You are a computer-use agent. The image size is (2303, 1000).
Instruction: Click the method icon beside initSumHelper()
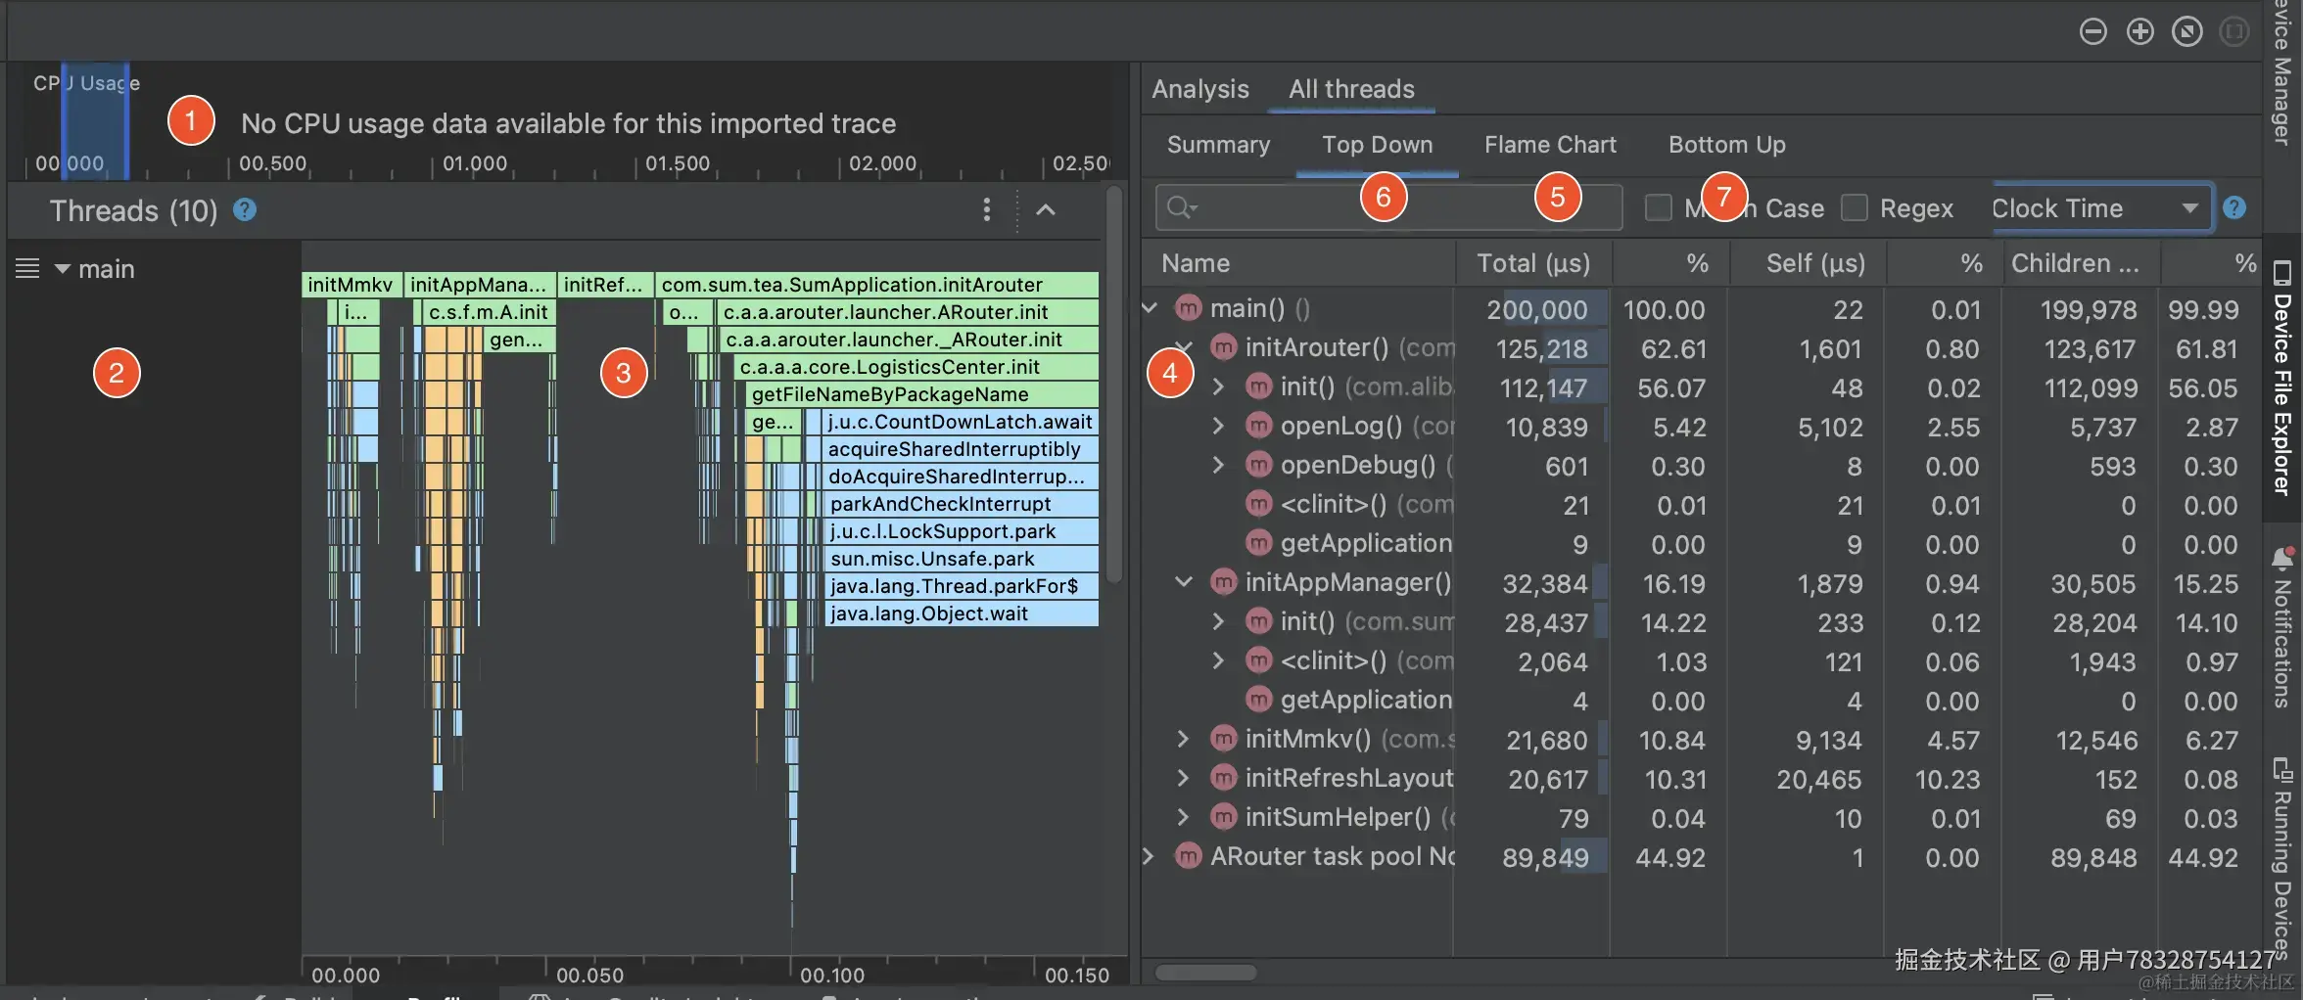pyautogui.click(x=1223, y=817)
